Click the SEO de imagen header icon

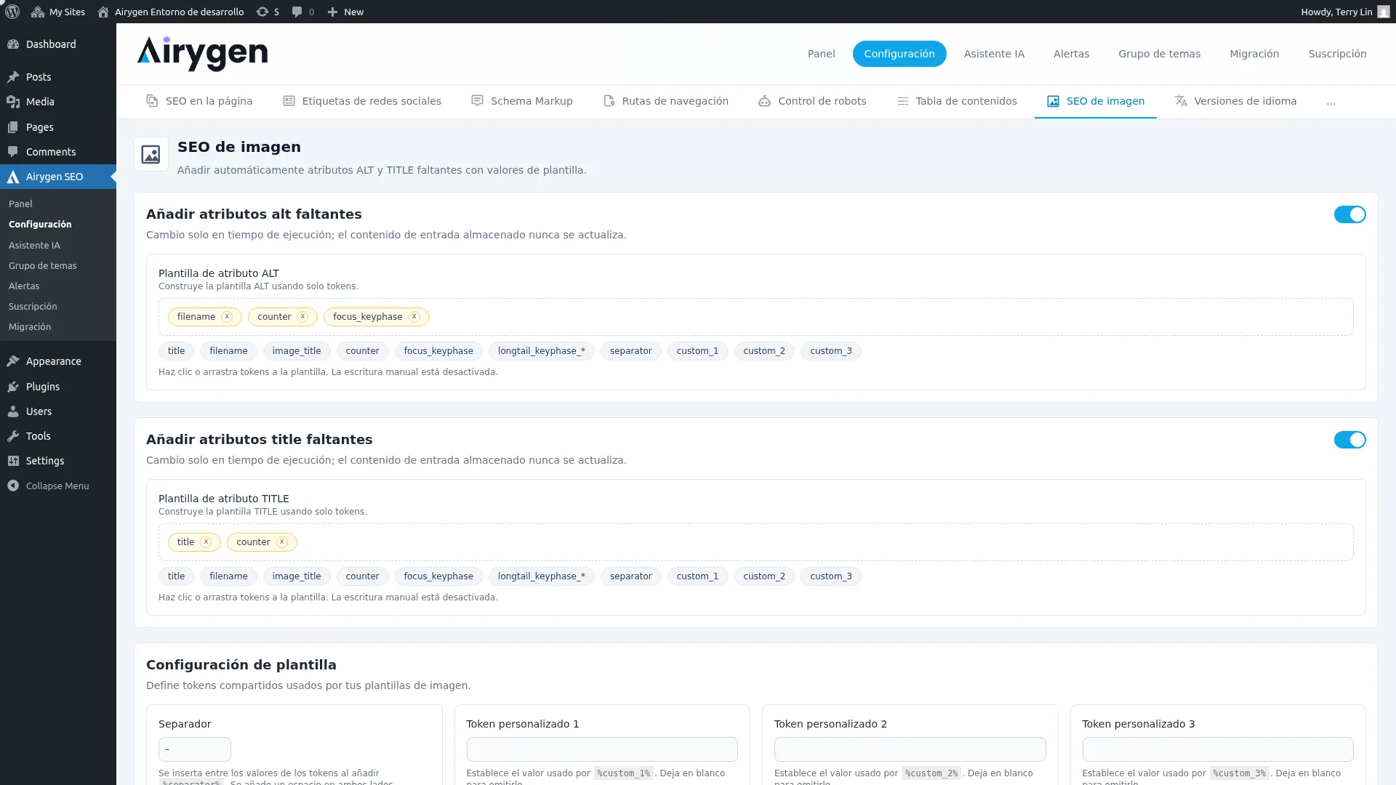[151, 154]
